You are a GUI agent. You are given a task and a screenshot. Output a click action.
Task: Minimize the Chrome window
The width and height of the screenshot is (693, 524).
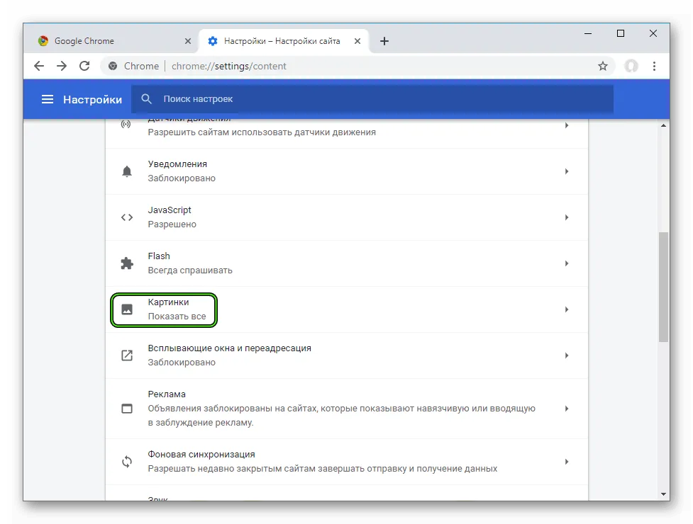(x=588, y=33)
